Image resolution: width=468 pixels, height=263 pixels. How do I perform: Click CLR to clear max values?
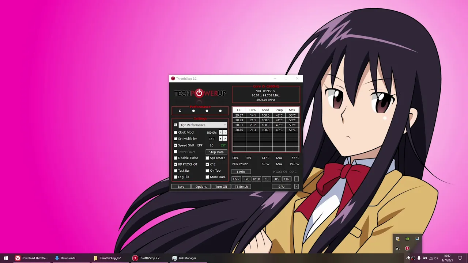(287, 179)
